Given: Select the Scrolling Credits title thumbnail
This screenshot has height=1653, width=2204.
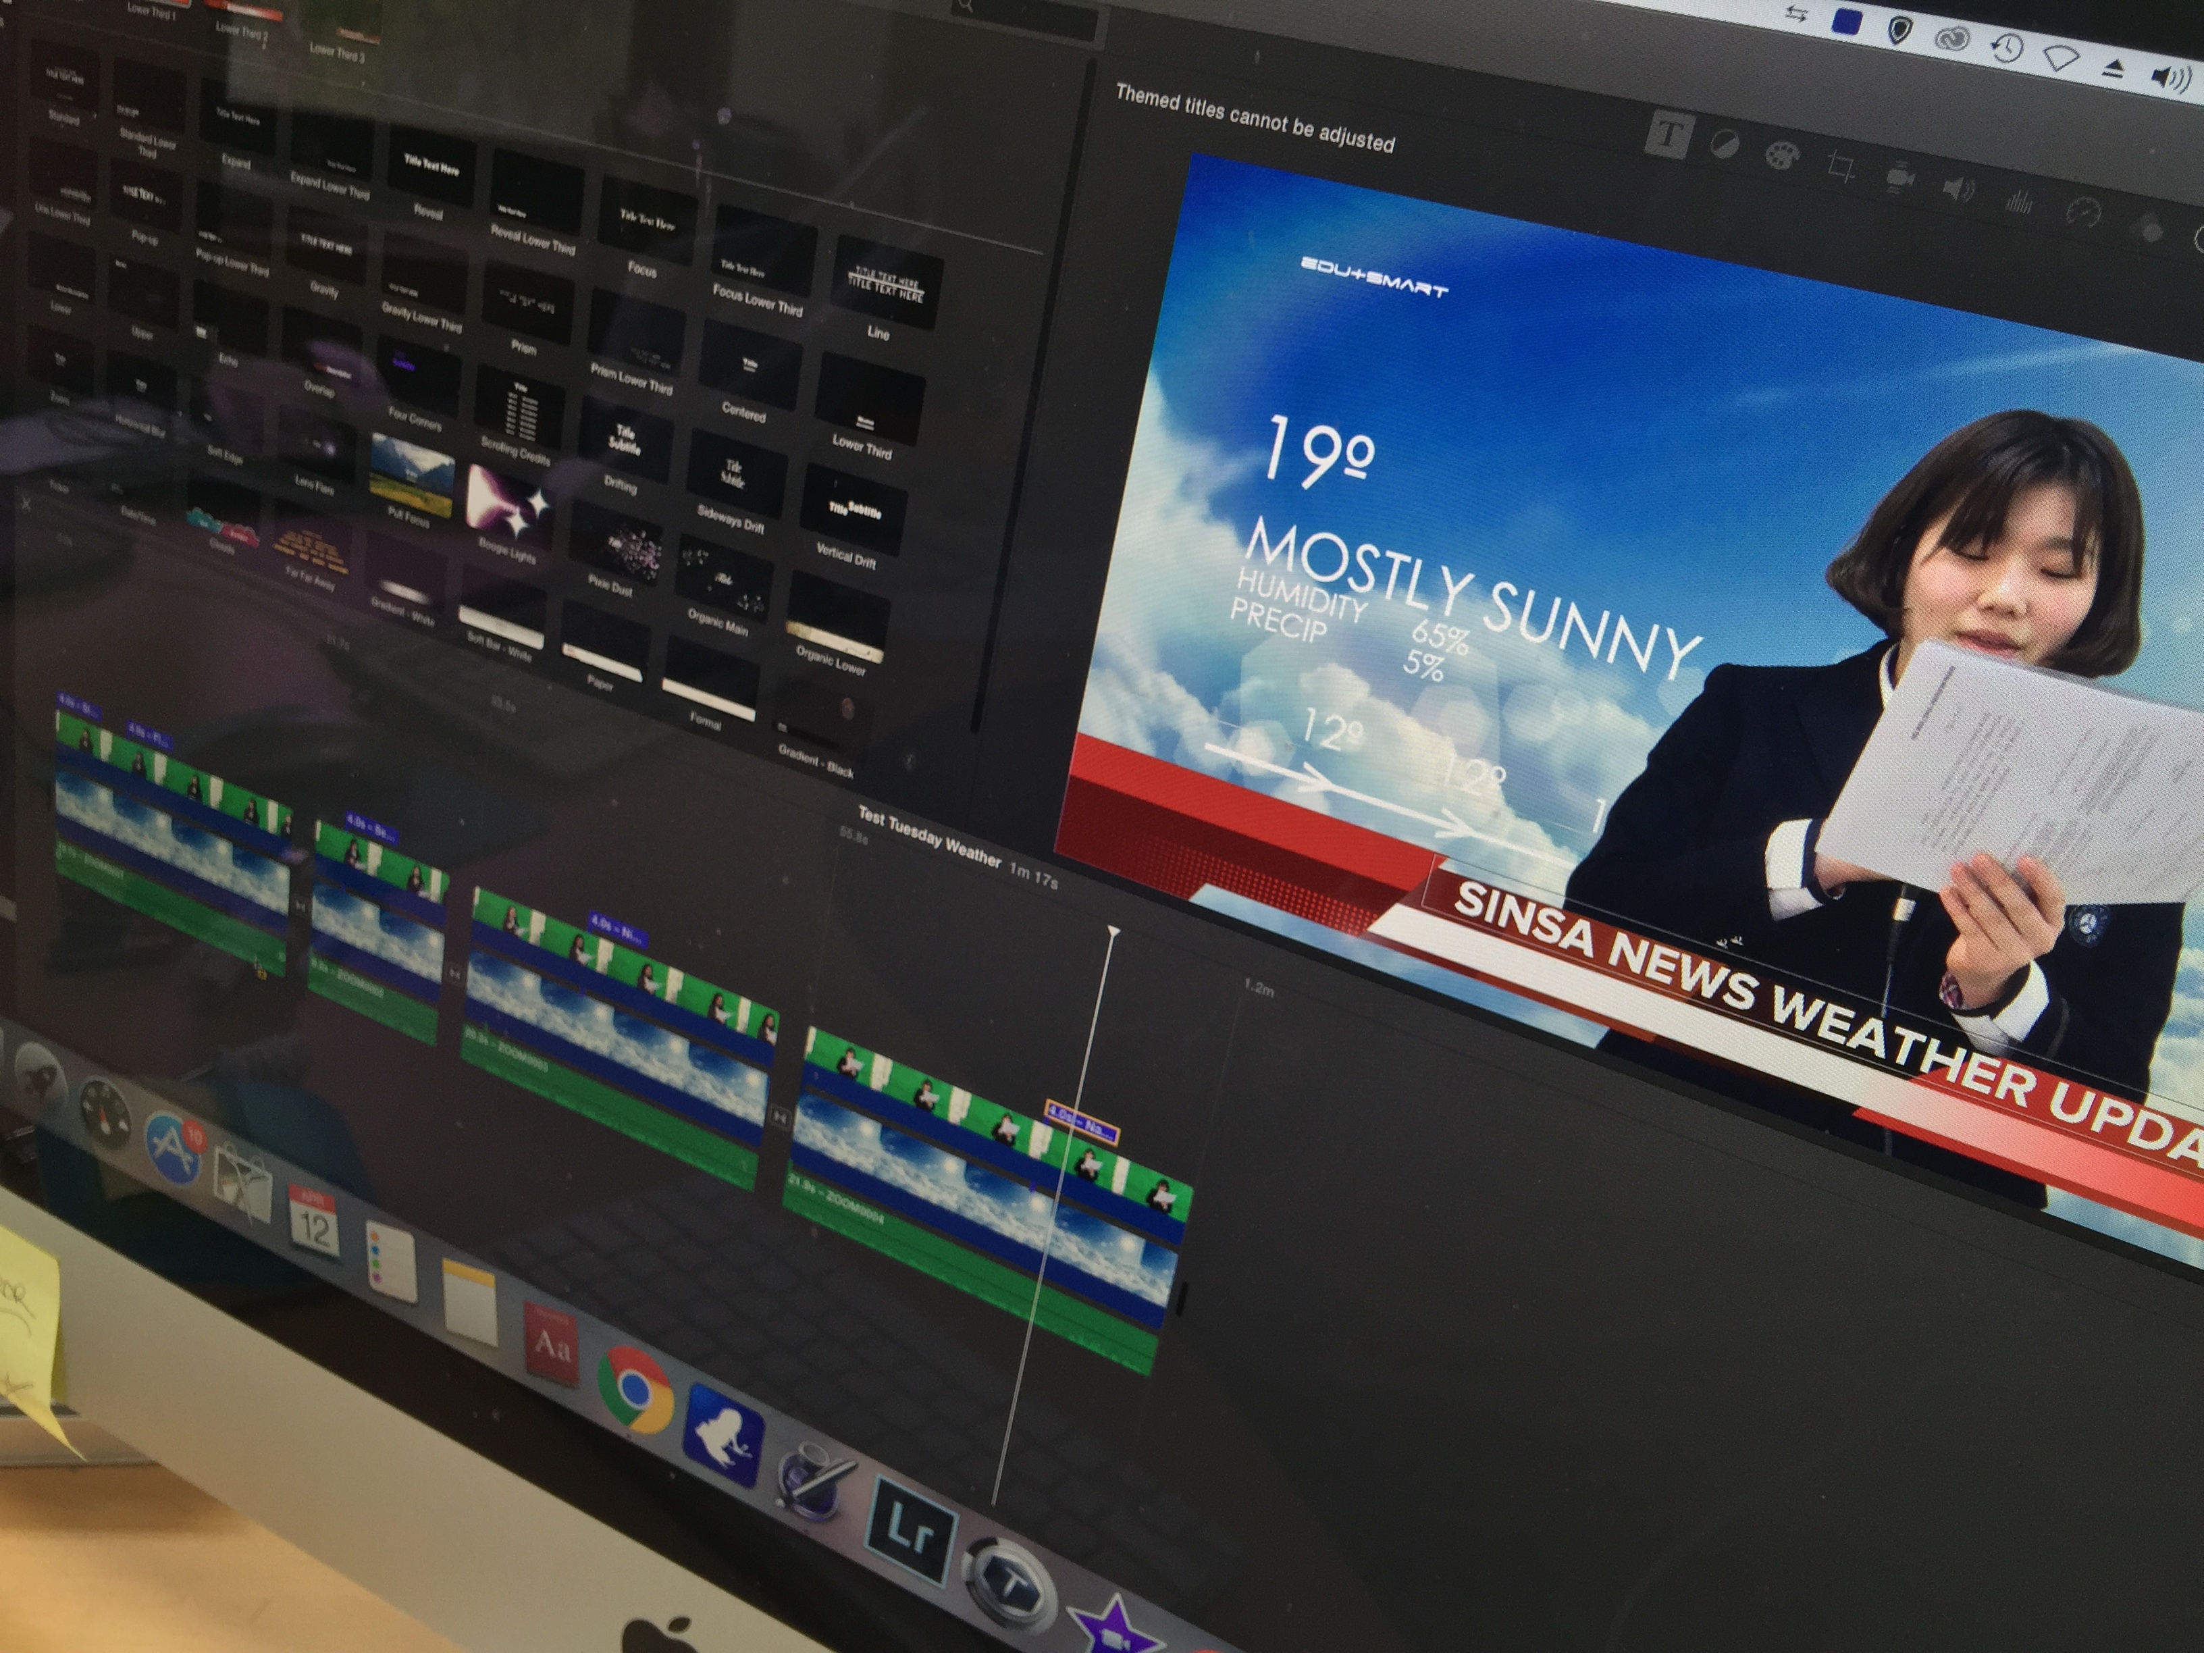Looking at the screenshot, I should click(521, 409).
